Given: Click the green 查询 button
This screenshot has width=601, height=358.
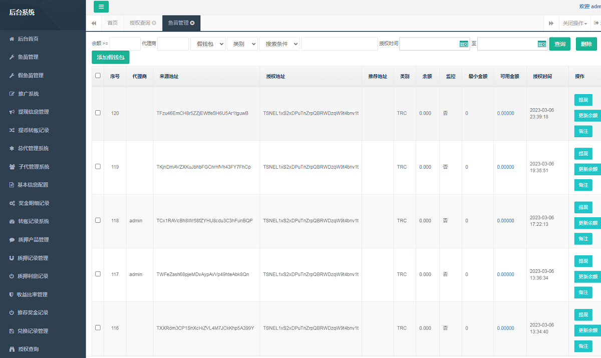Looking at the screenshot, I should pyautogui.click(x=559, y=44).
